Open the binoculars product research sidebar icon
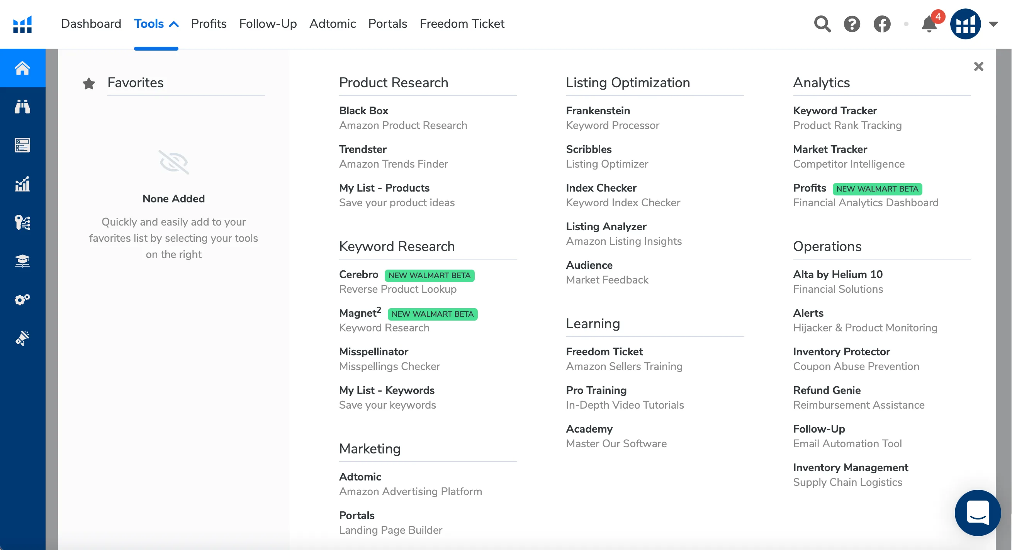The image size is (1012, 550). click(22, 107)
